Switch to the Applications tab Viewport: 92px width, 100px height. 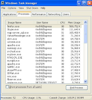9,14
